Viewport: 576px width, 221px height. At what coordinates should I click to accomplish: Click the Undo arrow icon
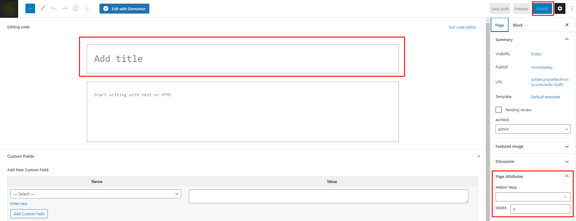pos(54,8)
